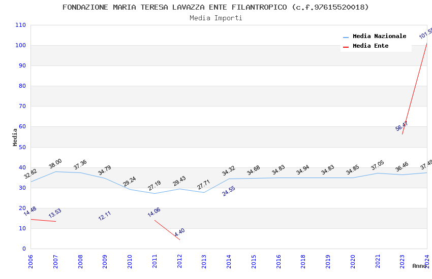Image resolution: width=432 pixels, height=279 pixels.
Task: Click the 2013 year label on x-axis
Action: (204, 261)
